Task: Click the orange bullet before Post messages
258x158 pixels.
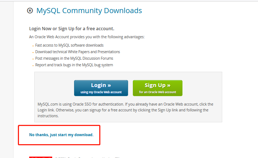Action: coord(33,59)
